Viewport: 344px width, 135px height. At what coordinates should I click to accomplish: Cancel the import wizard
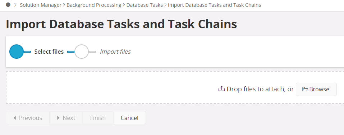(x=129, y=118)
